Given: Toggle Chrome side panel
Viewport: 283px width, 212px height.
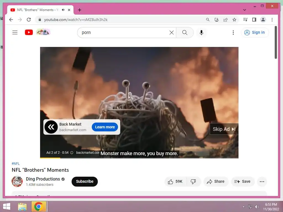Looking at the screenshot, I should (254, 20).
